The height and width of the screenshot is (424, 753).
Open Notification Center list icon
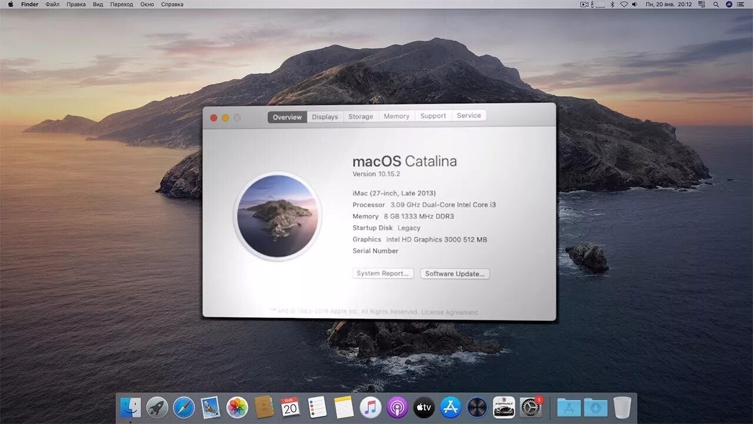click(x=740, y=4)
